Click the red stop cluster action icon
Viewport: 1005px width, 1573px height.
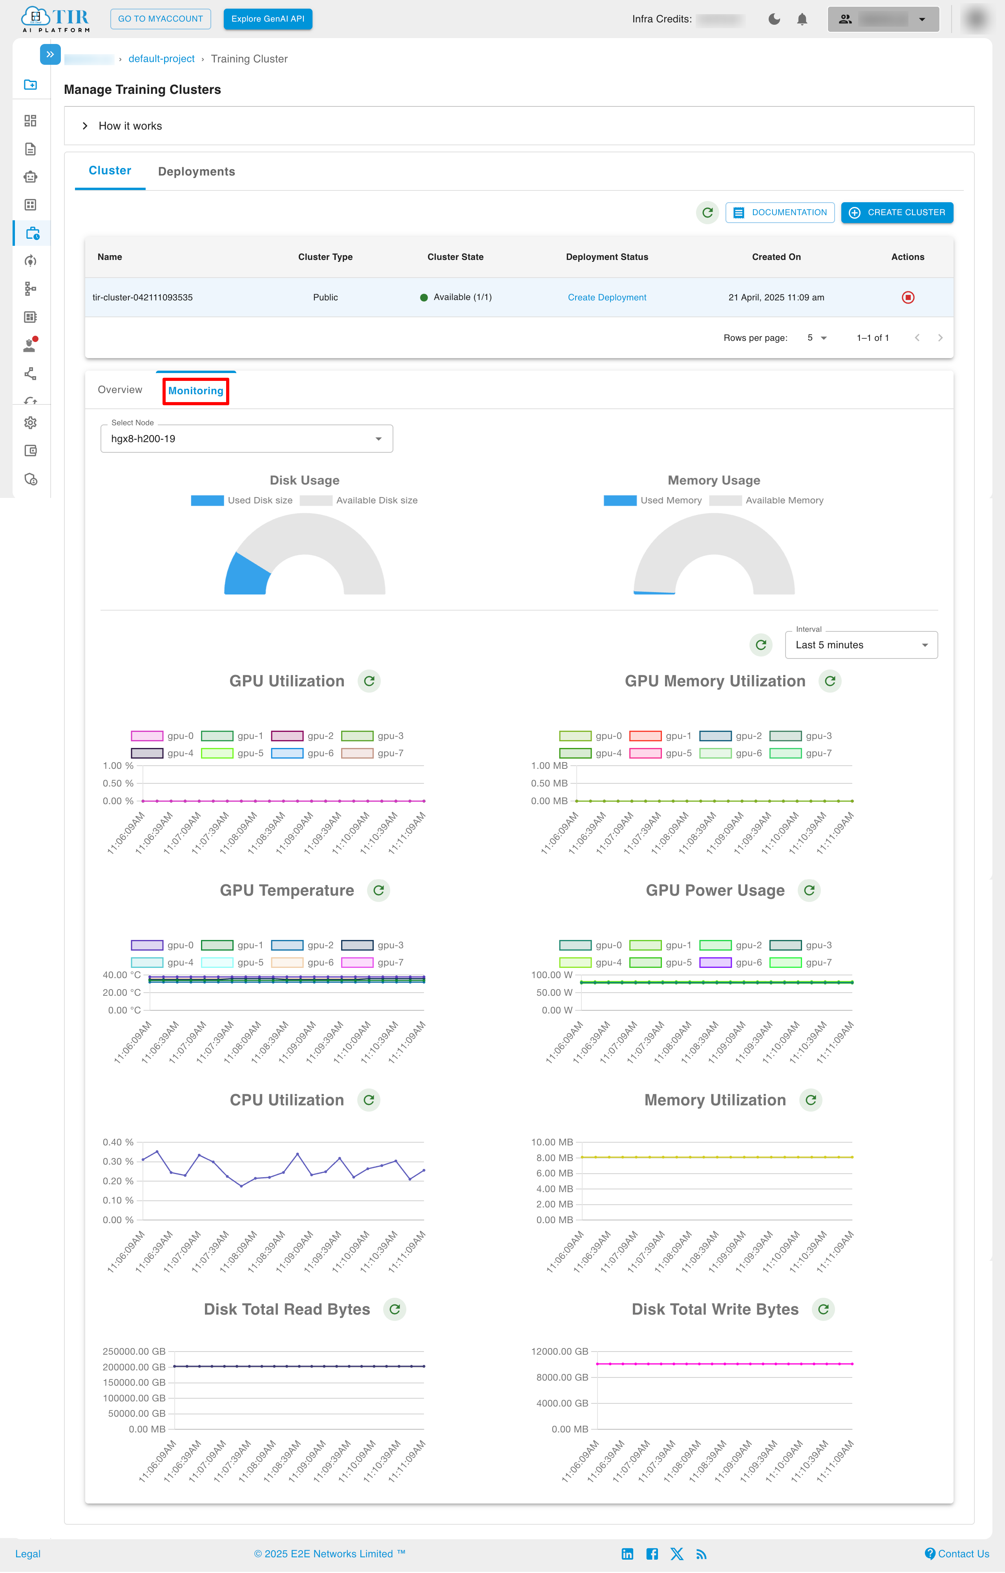[908, 297]
